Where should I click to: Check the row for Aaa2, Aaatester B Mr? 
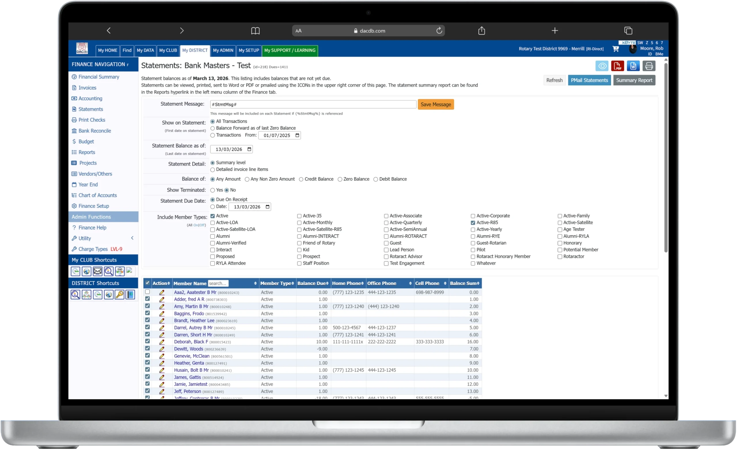click(147, 292)
